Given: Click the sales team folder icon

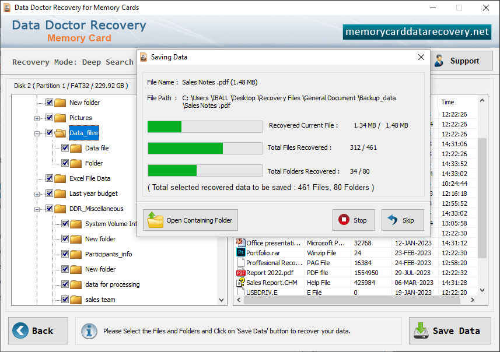Looking at the screenshot, I should coord(76,300).
